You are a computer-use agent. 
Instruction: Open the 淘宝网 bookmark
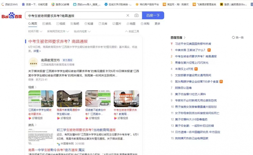point(176,5)
